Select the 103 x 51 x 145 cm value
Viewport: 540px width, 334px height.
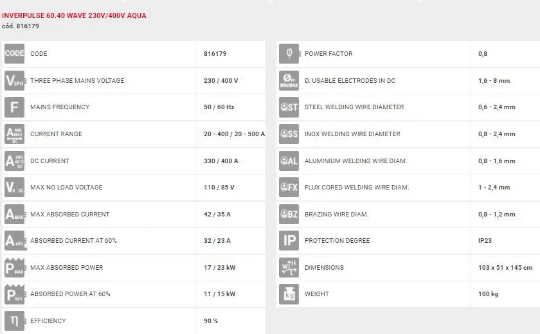(x=505, y=268)
